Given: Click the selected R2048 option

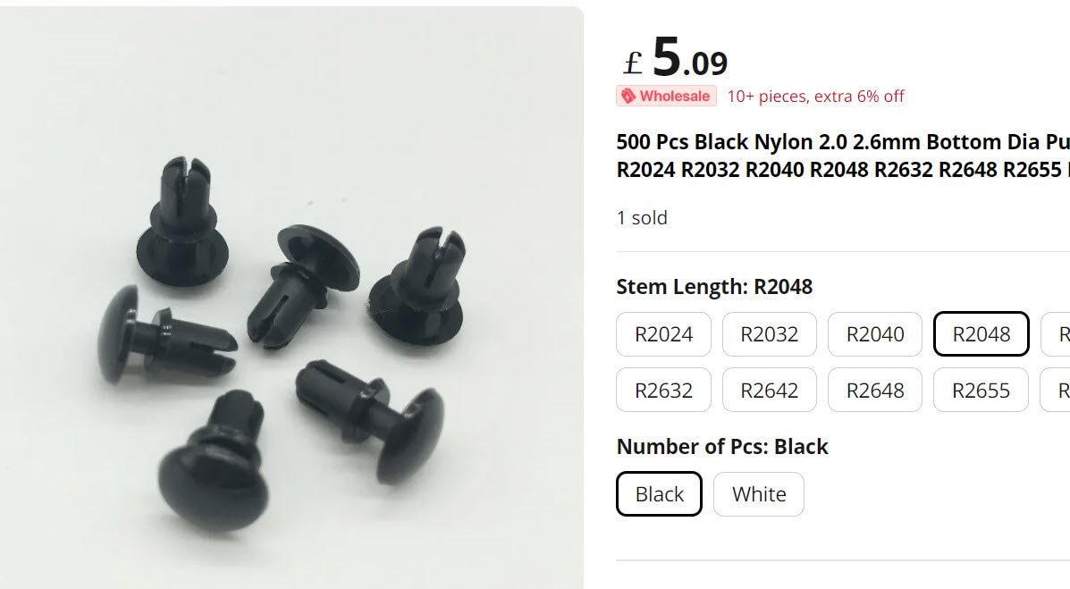Looking at the screenshot, I should click(x=982, y=334).
